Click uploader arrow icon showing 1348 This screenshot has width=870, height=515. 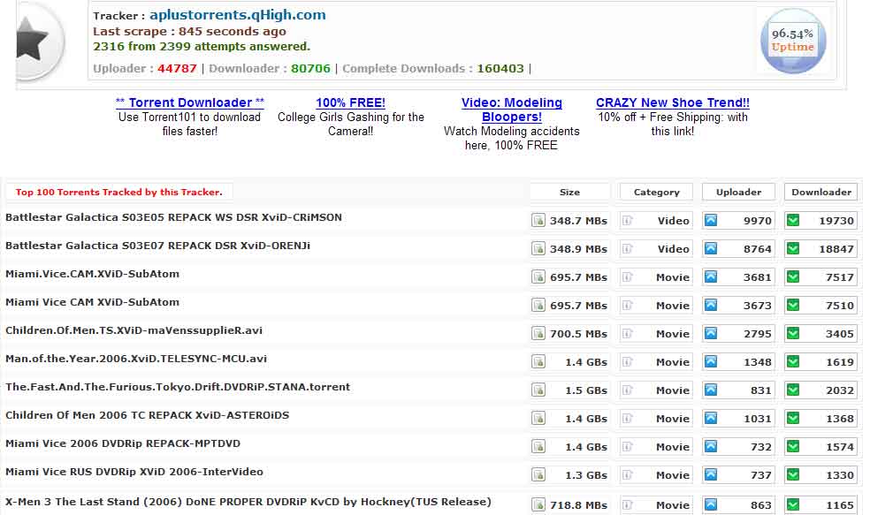coord(711,362)
